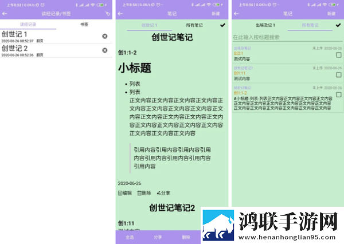Select 所有笔记 tab in middle screen
344x244 pixels.
(194, 25)
